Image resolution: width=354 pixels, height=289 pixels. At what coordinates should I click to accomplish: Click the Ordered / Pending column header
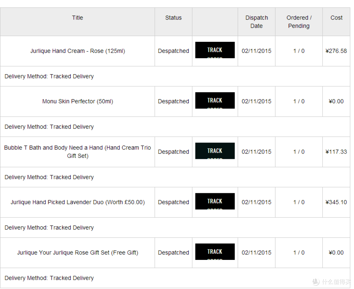pyautogui.click(x=299, y=22)
